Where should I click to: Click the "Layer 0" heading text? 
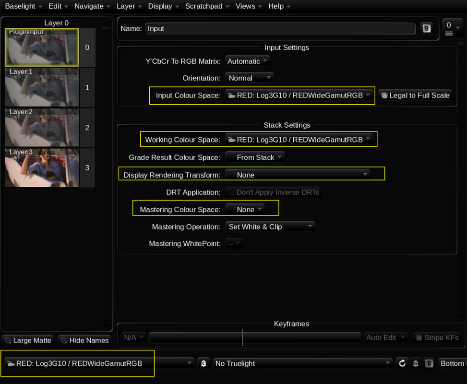click(56, 23)
